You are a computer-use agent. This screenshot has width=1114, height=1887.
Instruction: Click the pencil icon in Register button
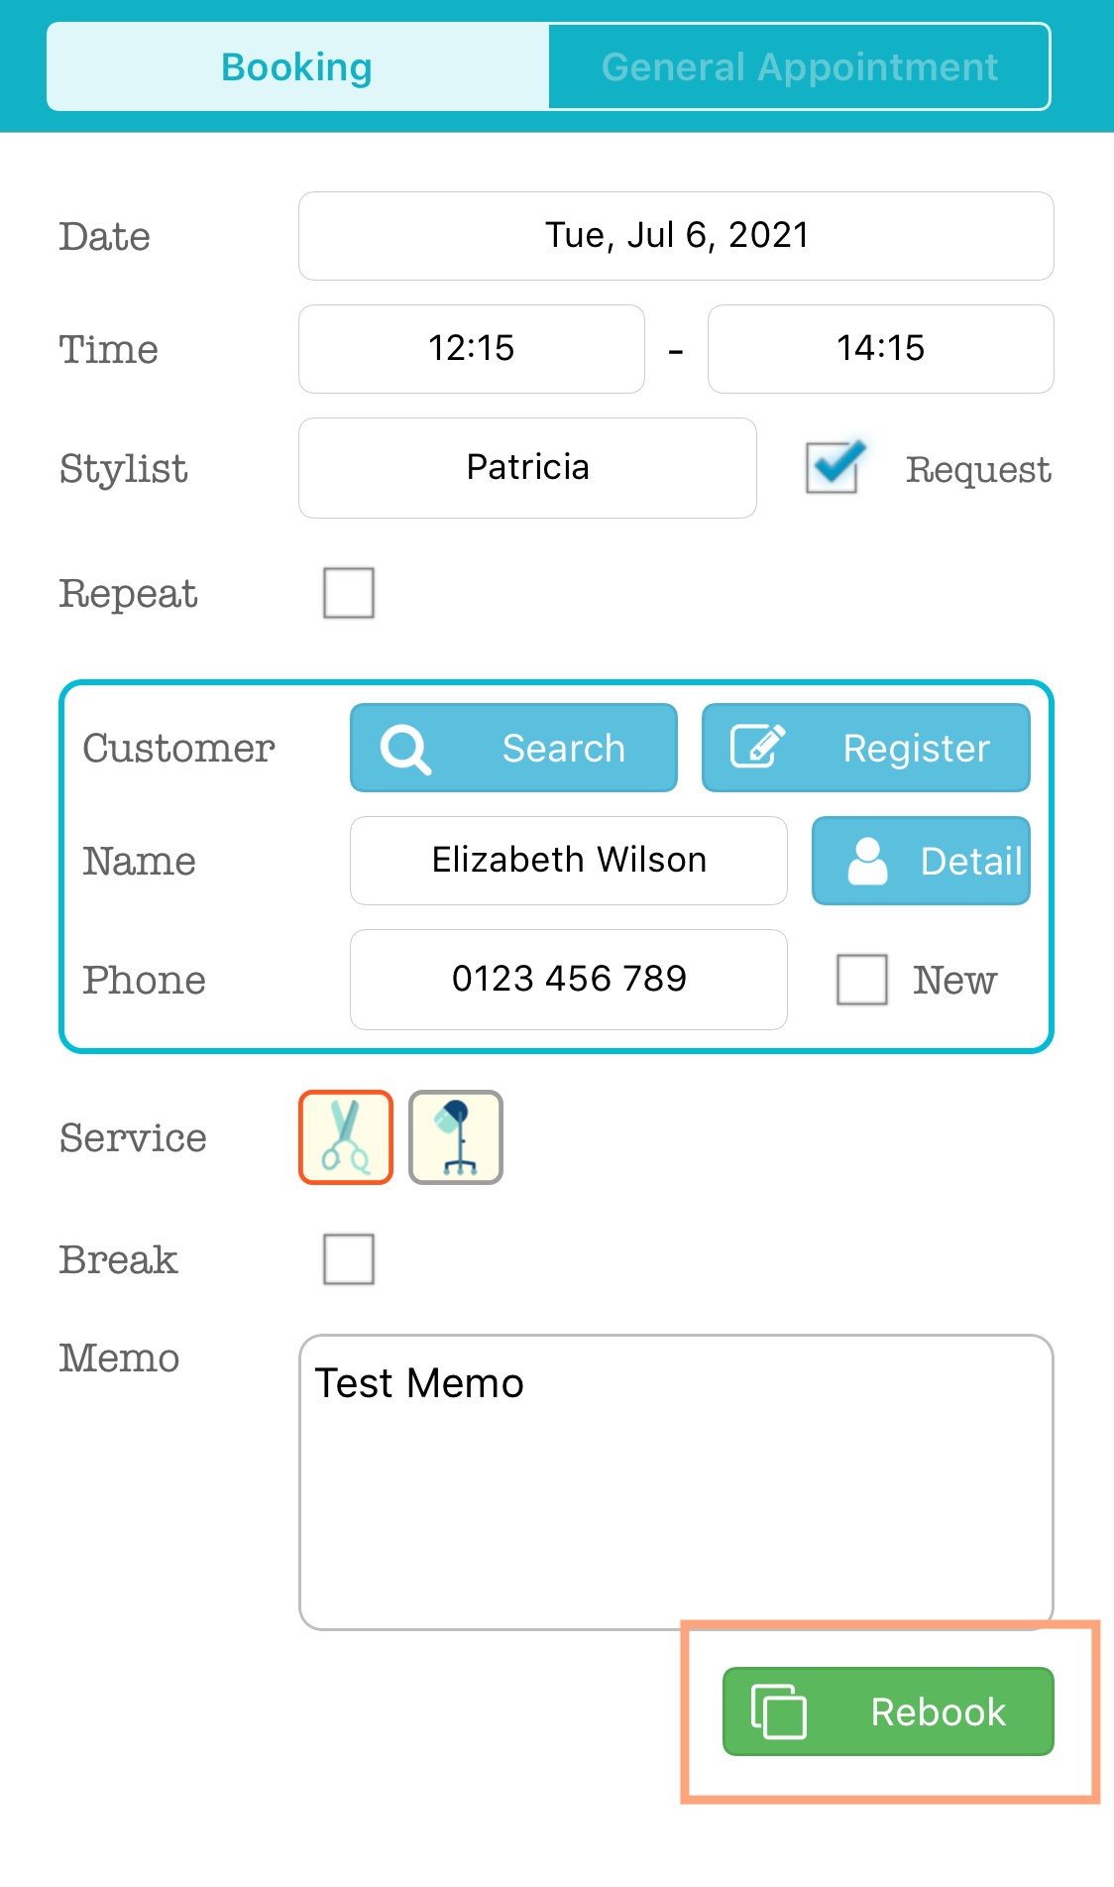[x=758, y=746]
